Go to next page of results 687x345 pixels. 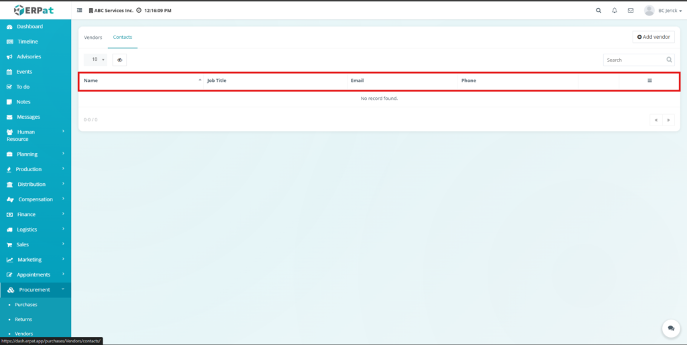(x=668, y=119)
